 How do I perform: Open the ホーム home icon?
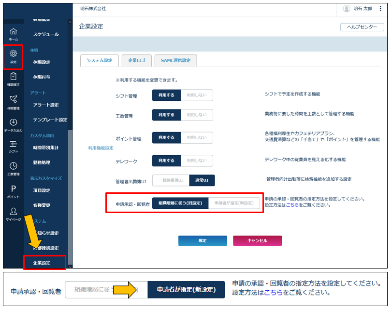tap(13, 34)
